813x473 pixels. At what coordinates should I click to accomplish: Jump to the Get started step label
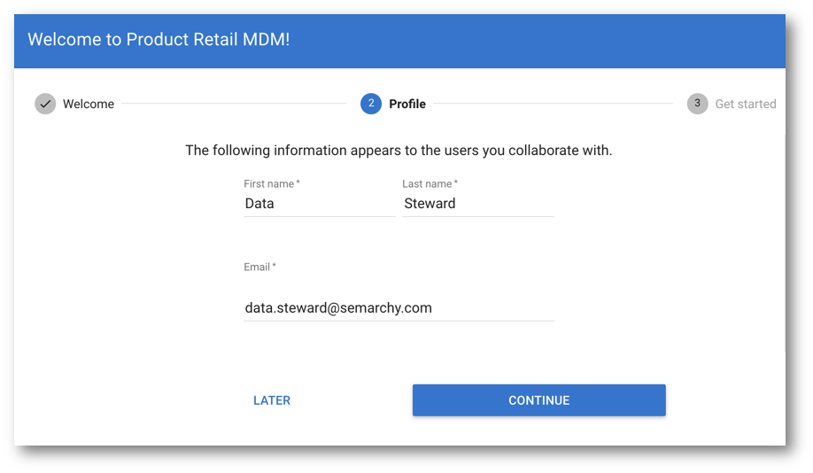[x=746, y=104]
